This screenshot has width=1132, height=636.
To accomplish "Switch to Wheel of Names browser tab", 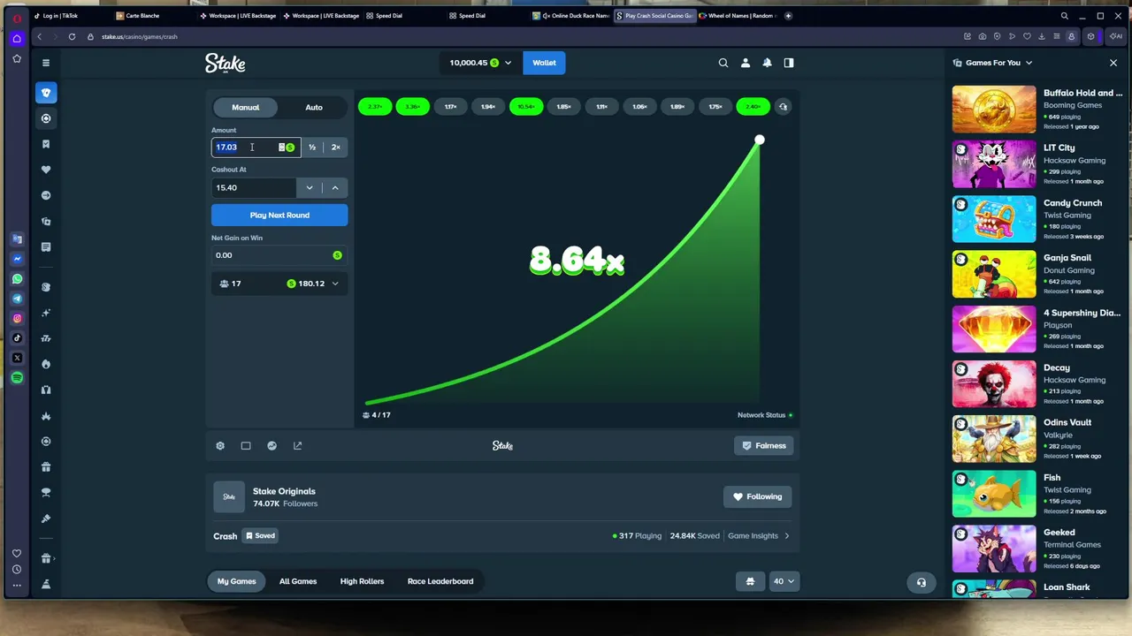I will coord(737,16).
